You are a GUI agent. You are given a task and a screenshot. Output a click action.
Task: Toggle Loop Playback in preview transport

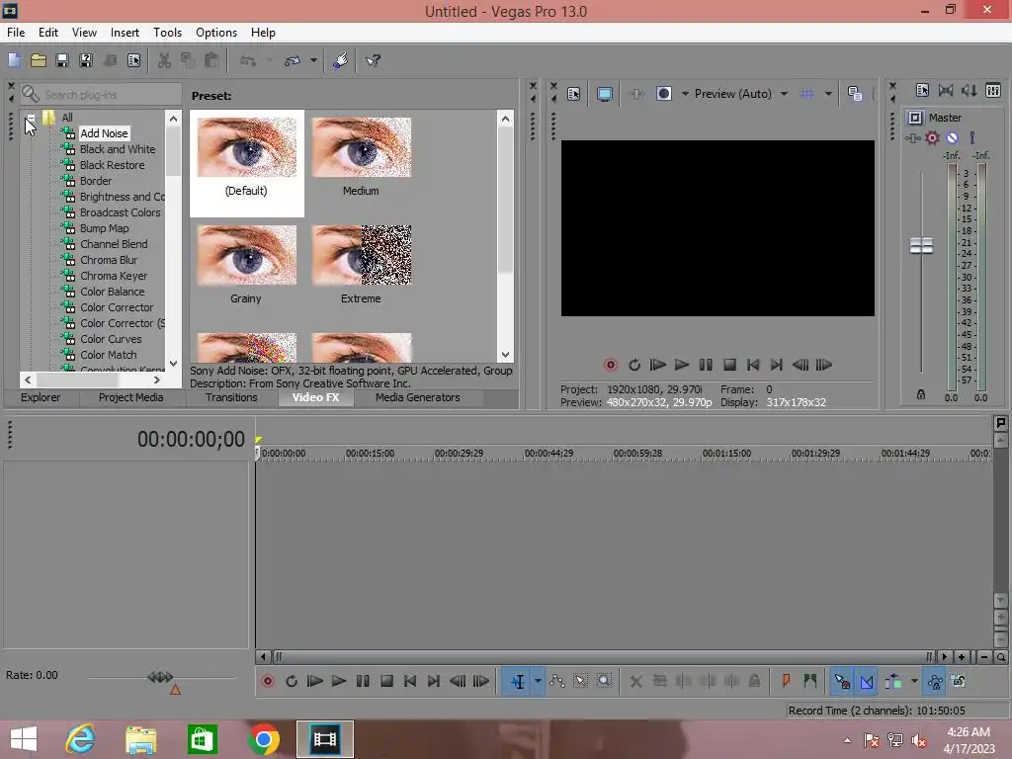coord(634,365)
